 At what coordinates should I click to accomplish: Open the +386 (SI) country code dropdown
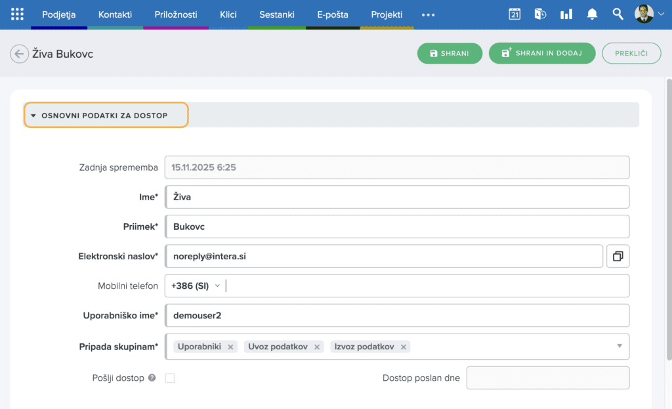click(196, 286)
